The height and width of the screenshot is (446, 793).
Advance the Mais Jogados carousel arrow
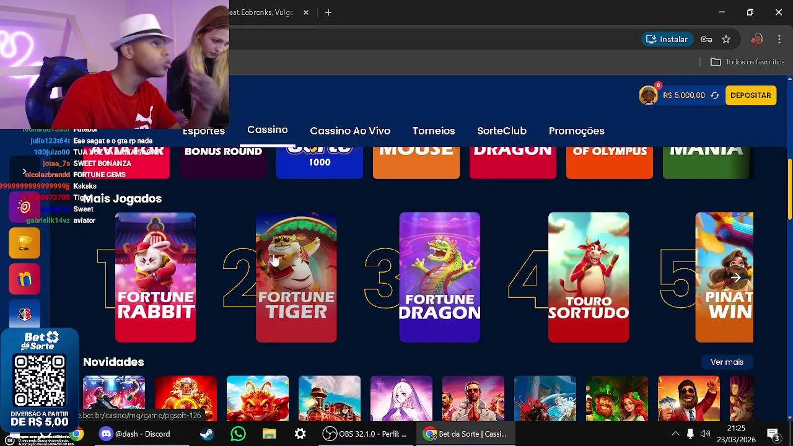(x=735, y=278)
